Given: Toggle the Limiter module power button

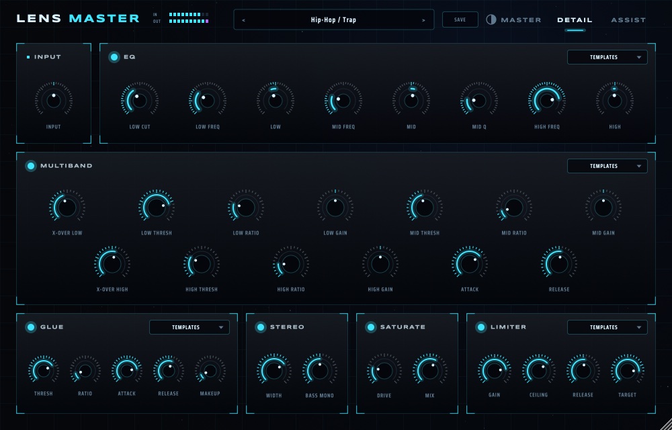Looking at the screenshot, I should point(481,327).
